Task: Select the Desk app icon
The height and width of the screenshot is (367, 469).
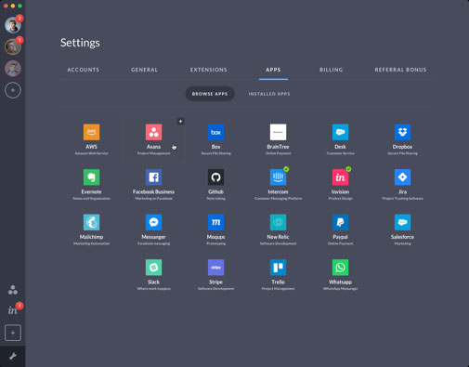Action: [340, 132]
